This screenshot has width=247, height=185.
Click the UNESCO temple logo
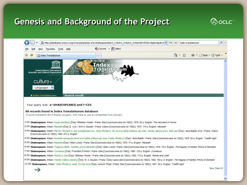[56, 64]
